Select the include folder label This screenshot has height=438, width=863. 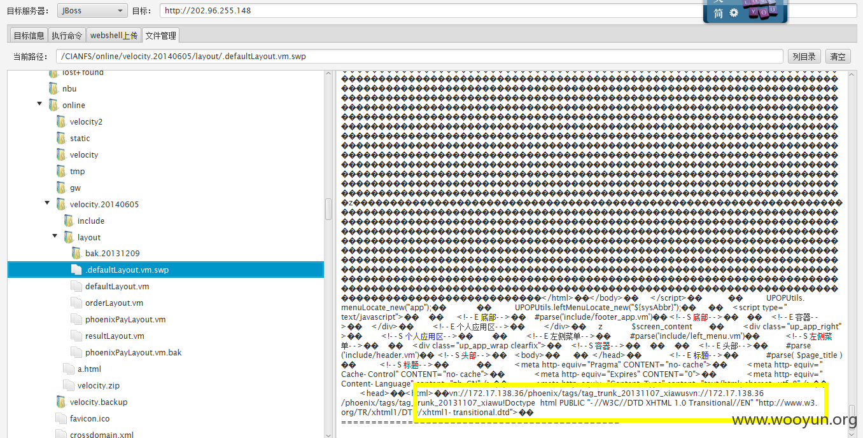pos(91,221)
